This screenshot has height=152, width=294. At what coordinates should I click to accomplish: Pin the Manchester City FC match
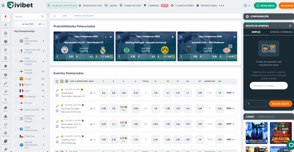point(57,122)
